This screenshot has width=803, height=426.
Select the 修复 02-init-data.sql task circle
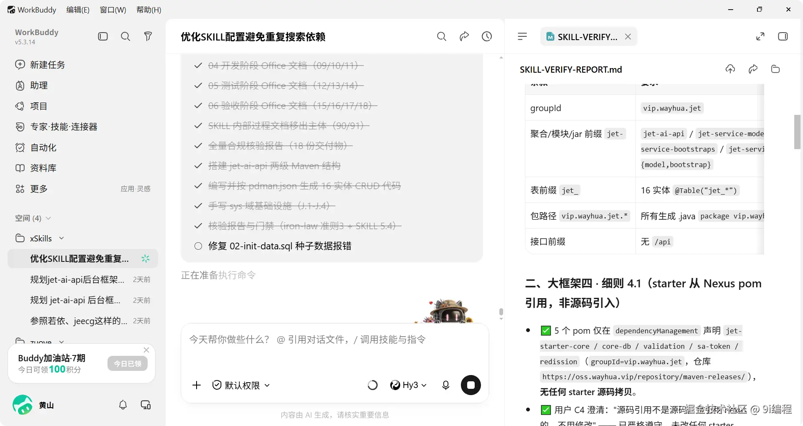tap(198, 246)
